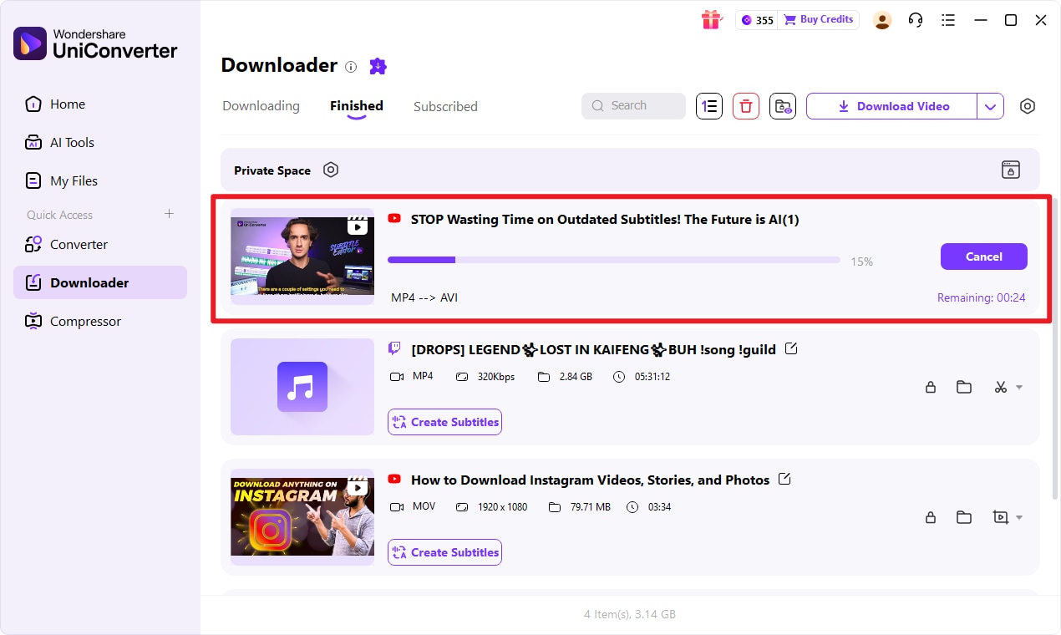Click the 15% download progress bar

614,259
